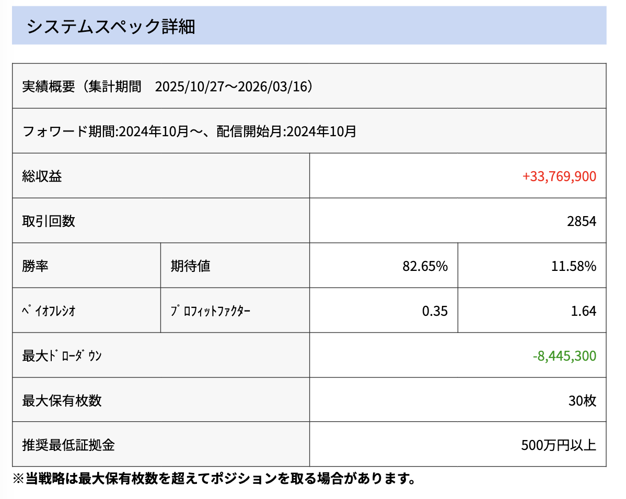This screenshot has width=626, height=499.
Task: Click the 最大ドローダウン label cell
Action: (x=62, y=356)
